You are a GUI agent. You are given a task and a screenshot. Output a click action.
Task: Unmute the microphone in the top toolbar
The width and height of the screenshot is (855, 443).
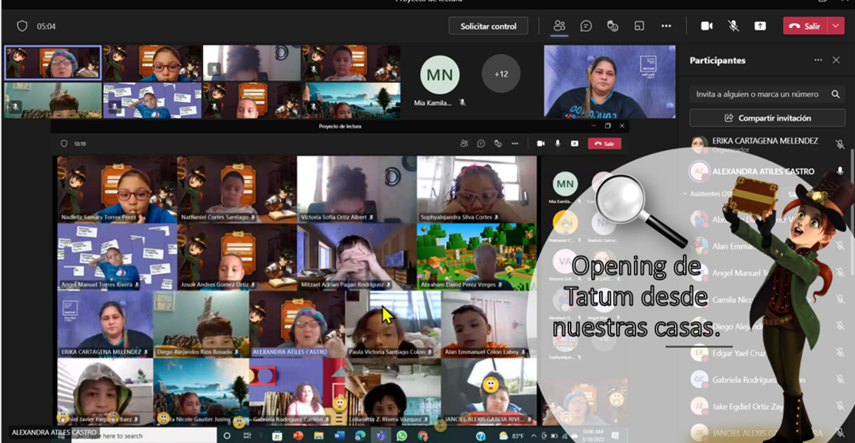click(x=734, y=25)
